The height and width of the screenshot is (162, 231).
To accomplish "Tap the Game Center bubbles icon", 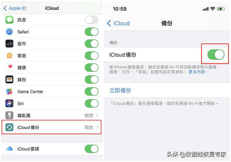I will pyautogui.click(x=9, y=91).
